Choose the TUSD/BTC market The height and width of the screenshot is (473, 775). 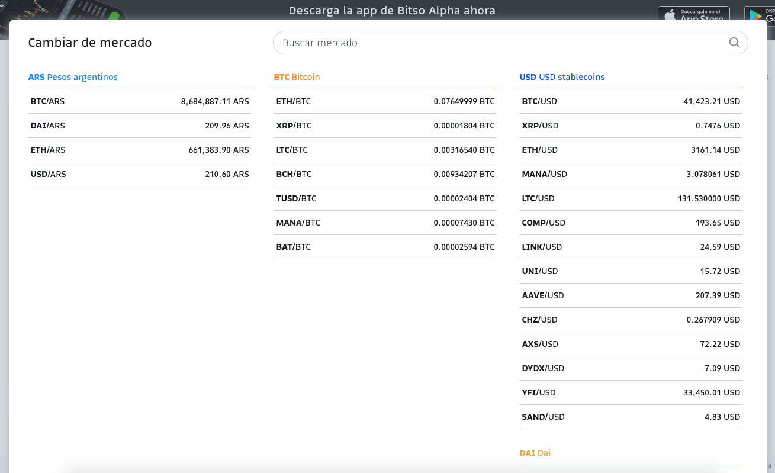385,198
